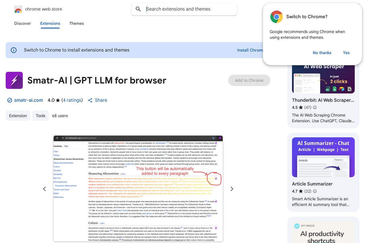Screen dimensions: 365x243
Task: Click the Share icon
Action: tap(90, 100)
